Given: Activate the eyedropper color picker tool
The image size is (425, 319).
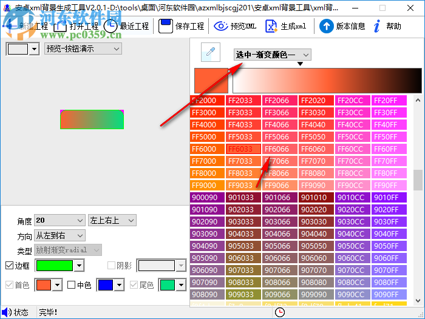Looking at the screenshot, I should tap(210, 52).
